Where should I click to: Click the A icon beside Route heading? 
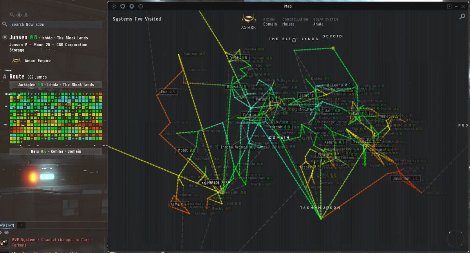[5, 77]
